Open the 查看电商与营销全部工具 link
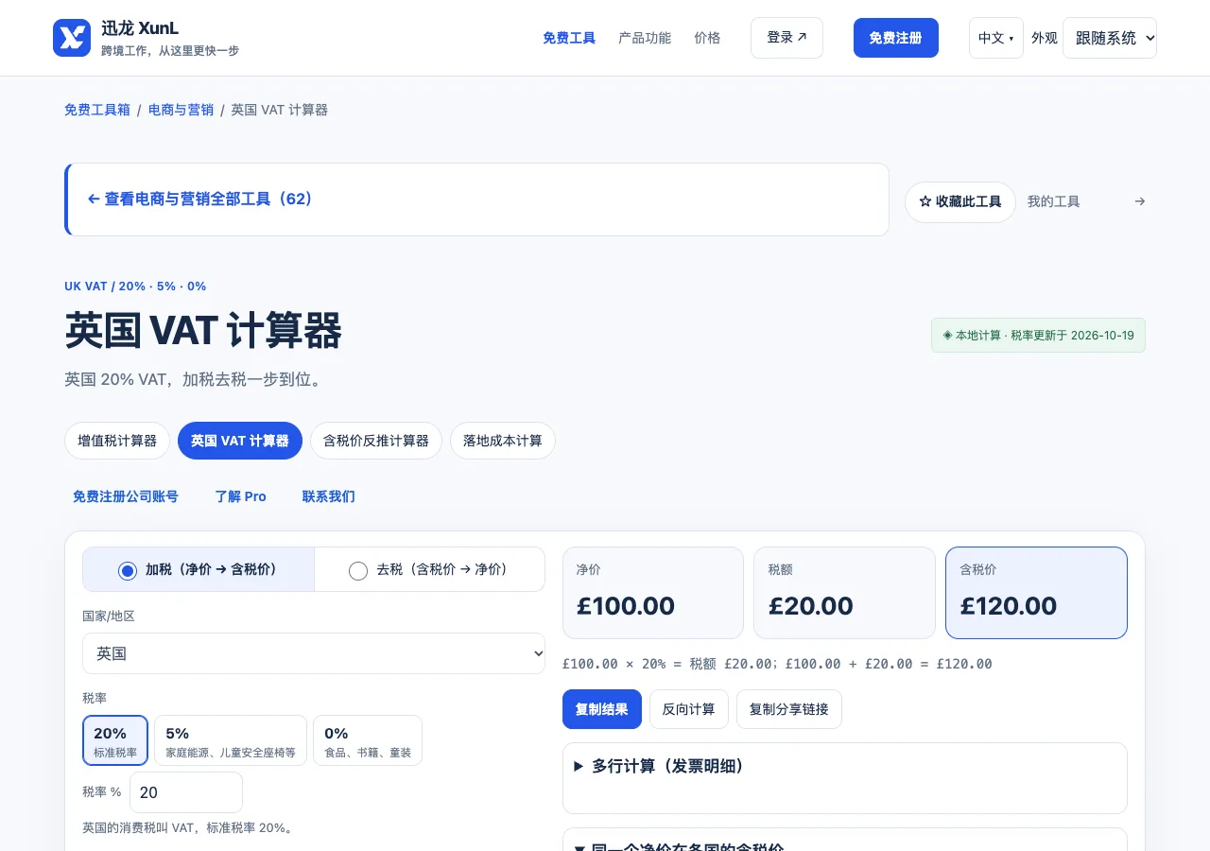This screenshot has height=851, width=1210. [199, 200]
